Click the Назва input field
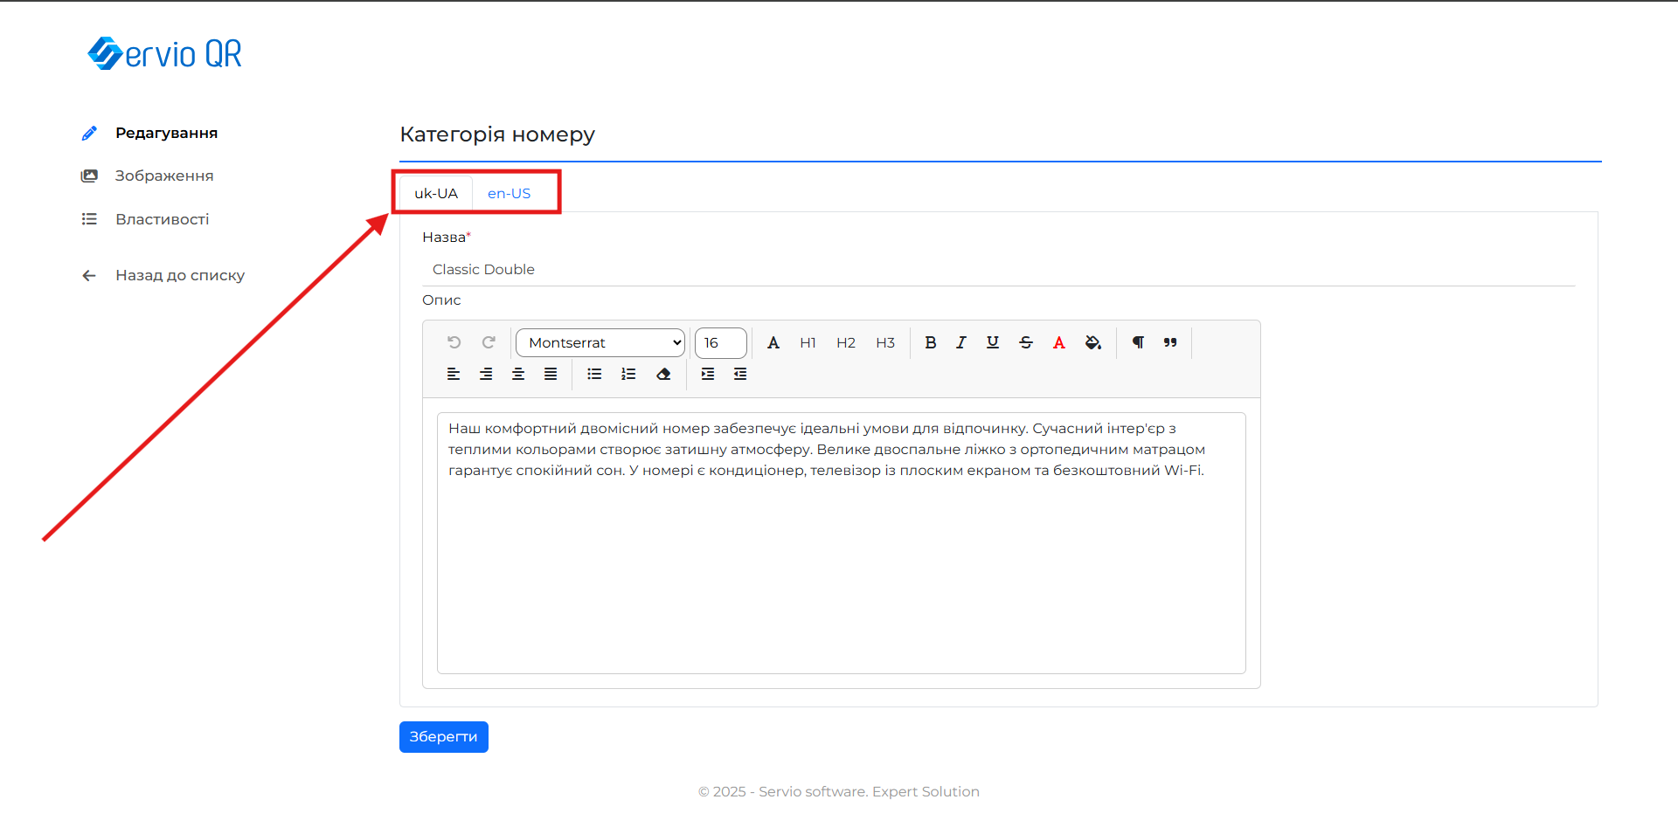The width and height of the screenshot is (1678, 827). [998, 270]
